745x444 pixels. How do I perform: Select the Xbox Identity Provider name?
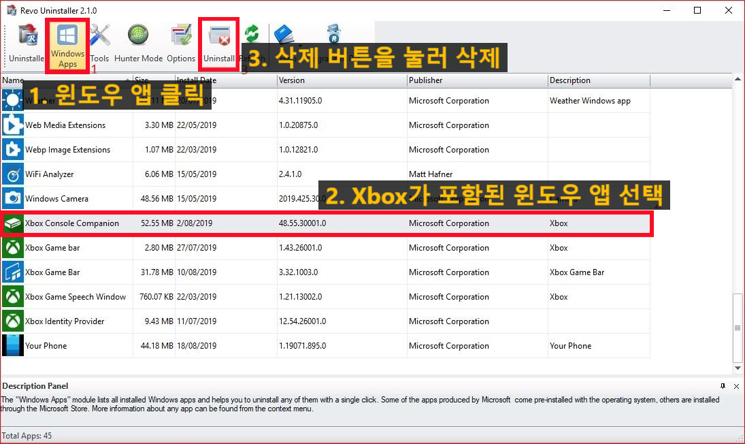tap(65, 321)
